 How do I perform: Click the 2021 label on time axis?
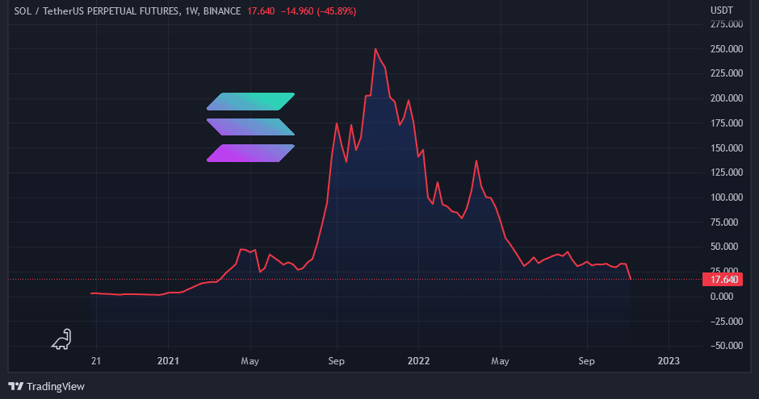[168, 361]
